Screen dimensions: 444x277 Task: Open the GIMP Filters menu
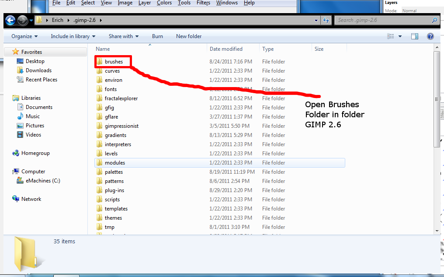click(x=203, y=3)
